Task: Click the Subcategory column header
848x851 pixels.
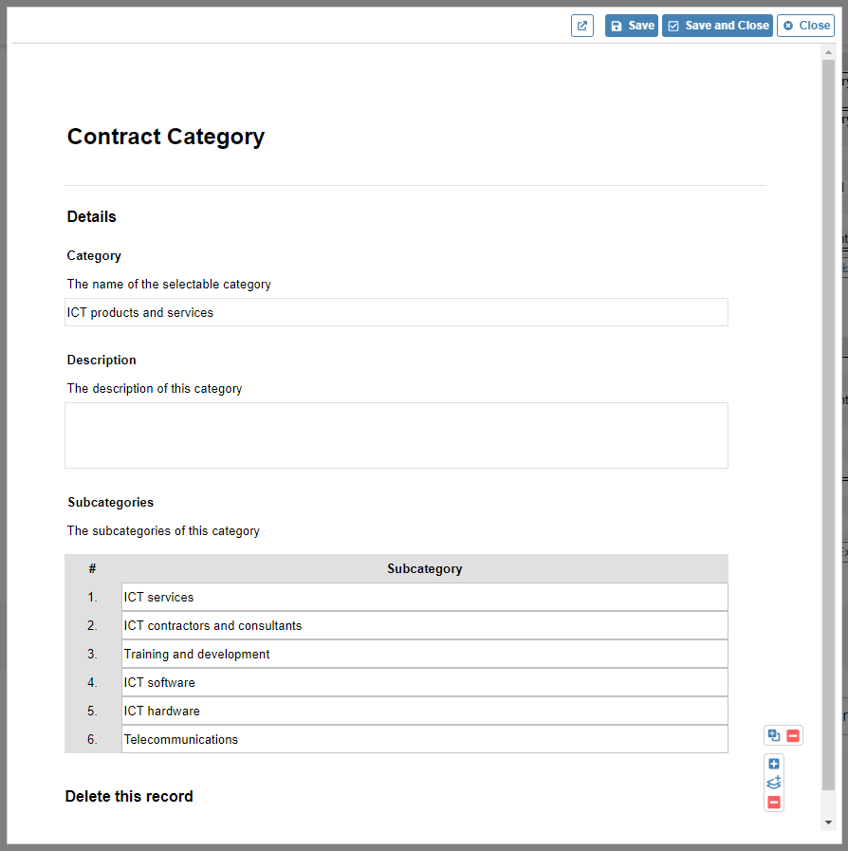Action: (425, 569)
